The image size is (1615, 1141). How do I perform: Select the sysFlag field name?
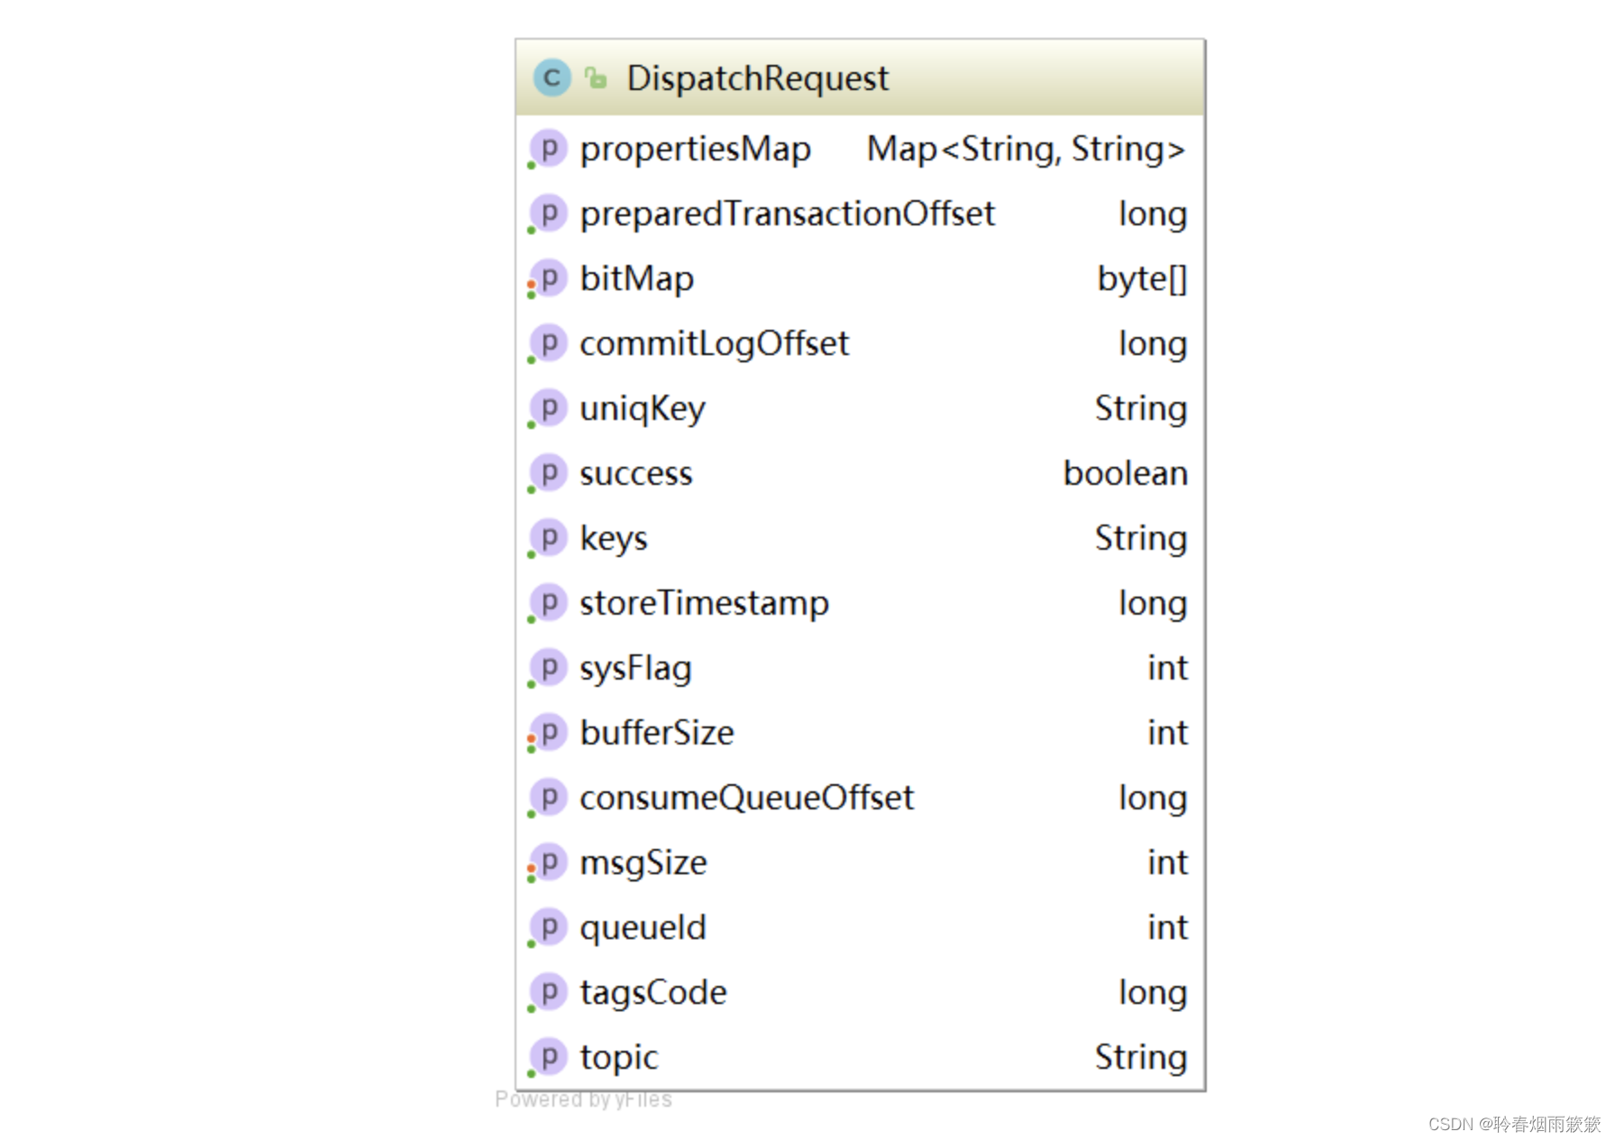tap(636, 669)
